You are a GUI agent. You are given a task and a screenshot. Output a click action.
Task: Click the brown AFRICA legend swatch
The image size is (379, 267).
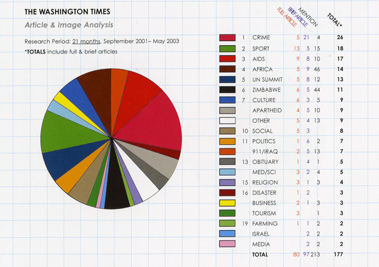pyautogui.click(x=227, y=69)
